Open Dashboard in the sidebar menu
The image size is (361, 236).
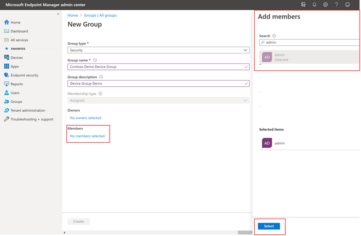point(19,31)
